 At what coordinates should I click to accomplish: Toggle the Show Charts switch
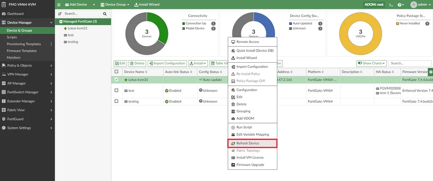tap(372, 63)
